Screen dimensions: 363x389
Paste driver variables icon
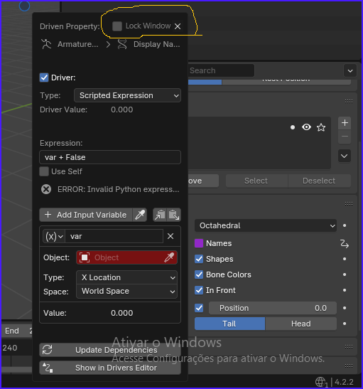[174, 215]
